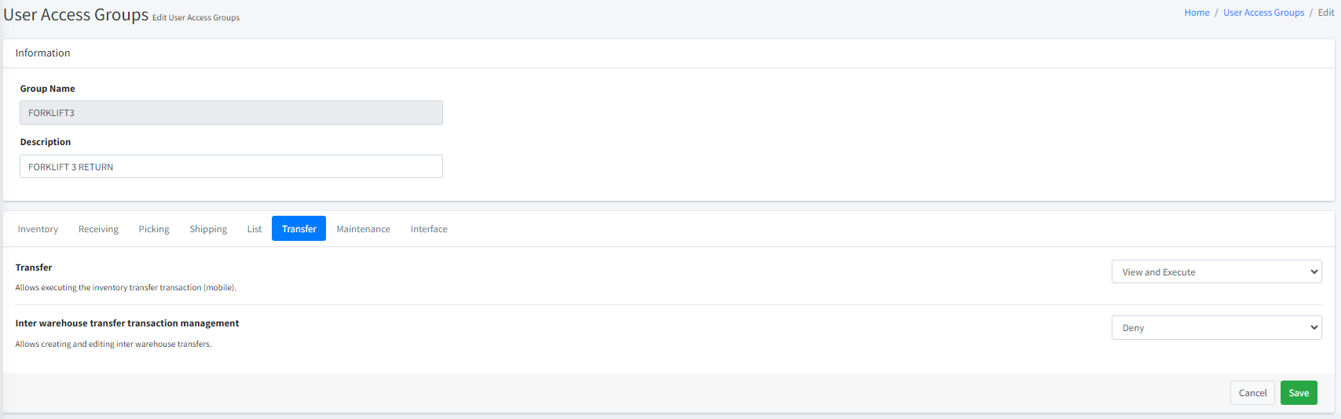Screen dimensions: 1341x419
Task: Switch to the Maintenance tab
Action: [x=363, y=229]
